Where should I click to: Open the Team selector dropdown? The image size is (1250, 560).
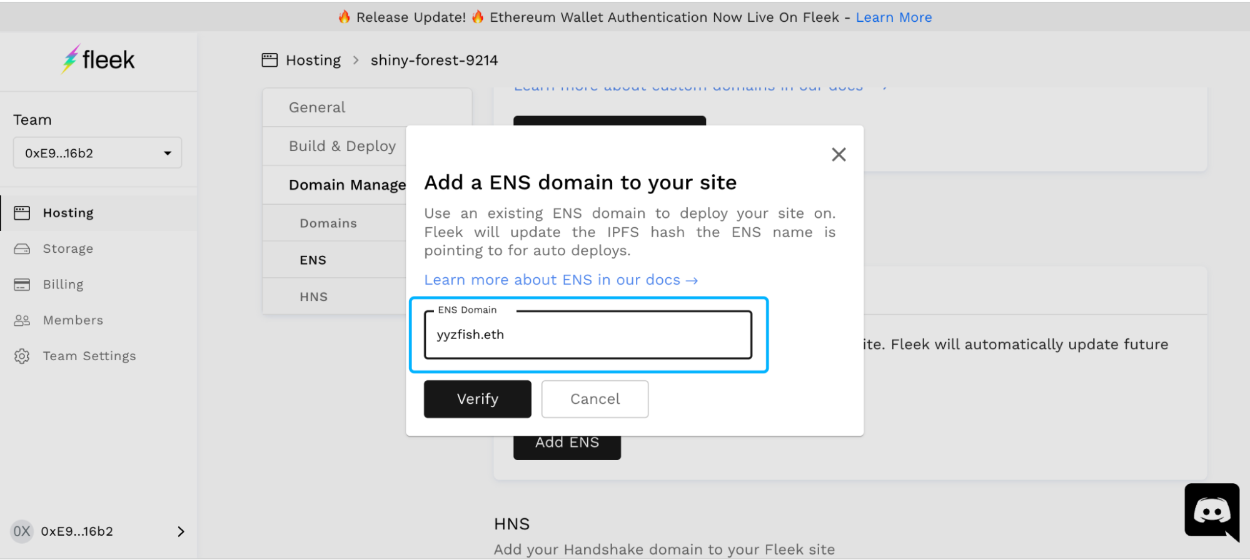click(98, 153)
